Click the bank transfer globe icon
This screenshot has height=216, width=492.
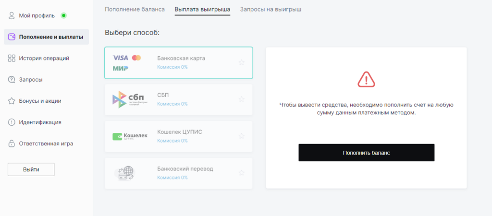coord(124,173)
